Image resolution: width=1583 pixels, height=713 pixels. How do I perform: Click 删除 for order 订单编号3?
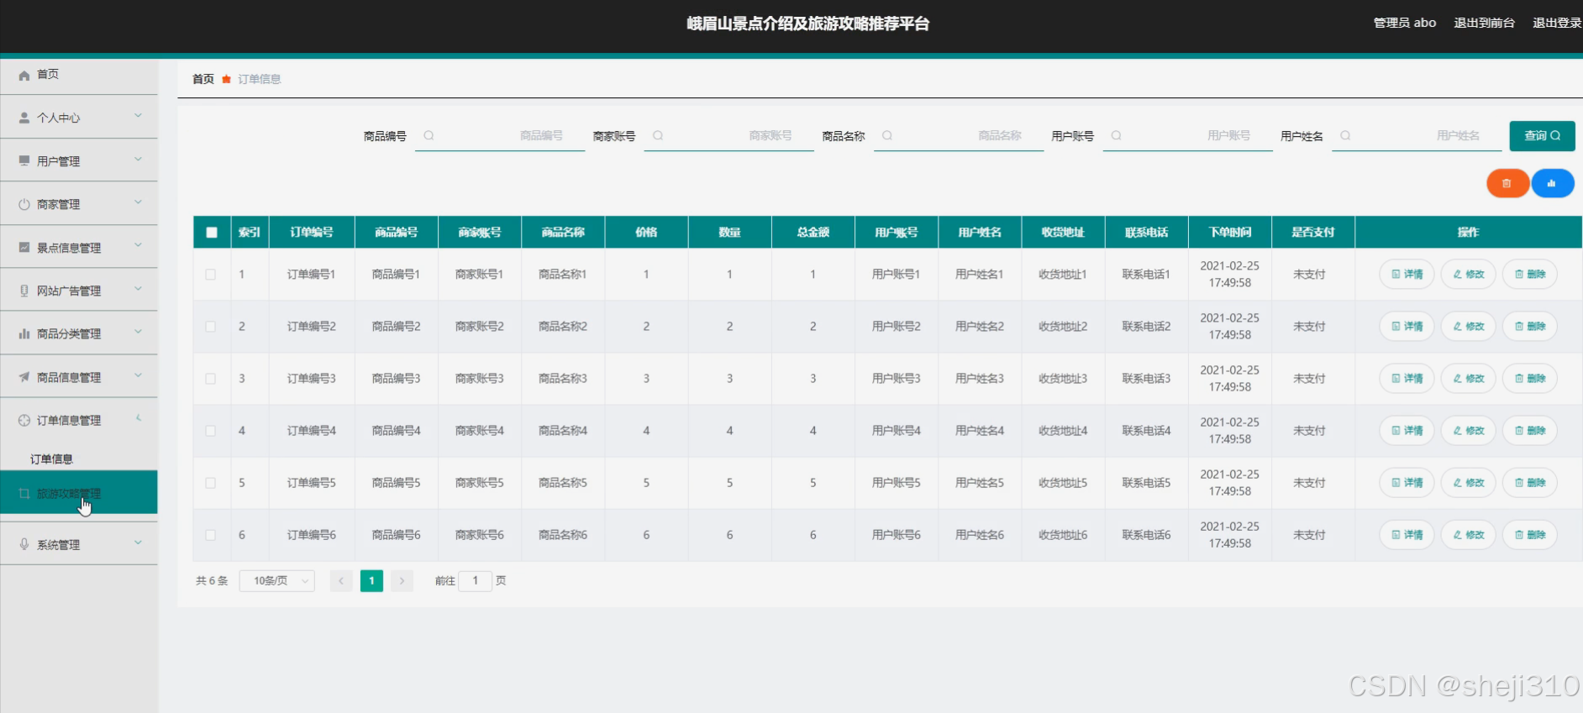coord(1529,379)
